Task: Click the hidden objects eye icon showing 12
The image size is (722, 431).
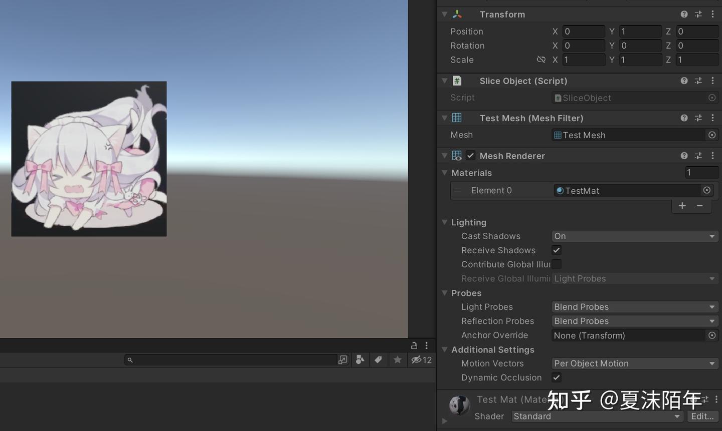Action: [420, 359]
